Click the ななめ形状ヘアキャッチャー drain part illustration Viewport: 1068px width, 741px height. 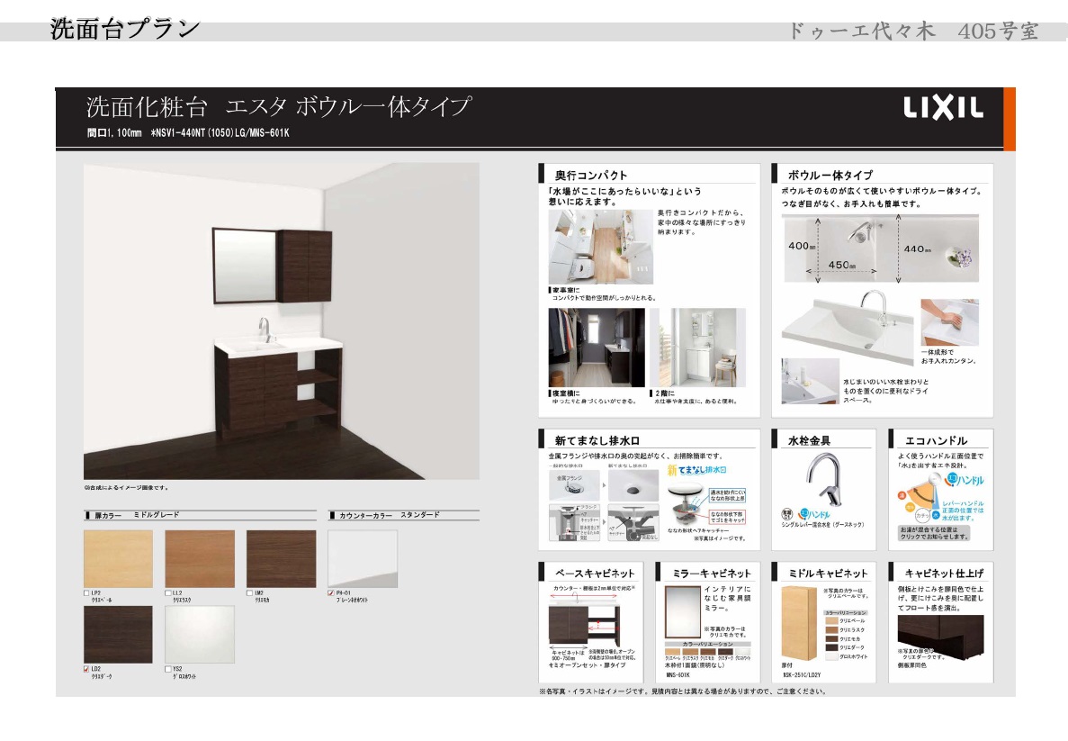pos(687,505)
